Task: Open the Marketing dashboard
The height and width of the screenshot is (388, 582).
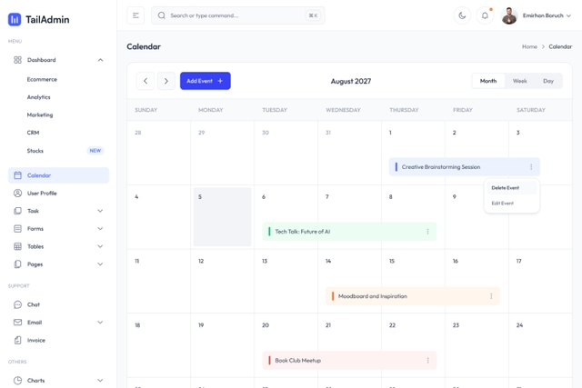Action: pos(40,115)
